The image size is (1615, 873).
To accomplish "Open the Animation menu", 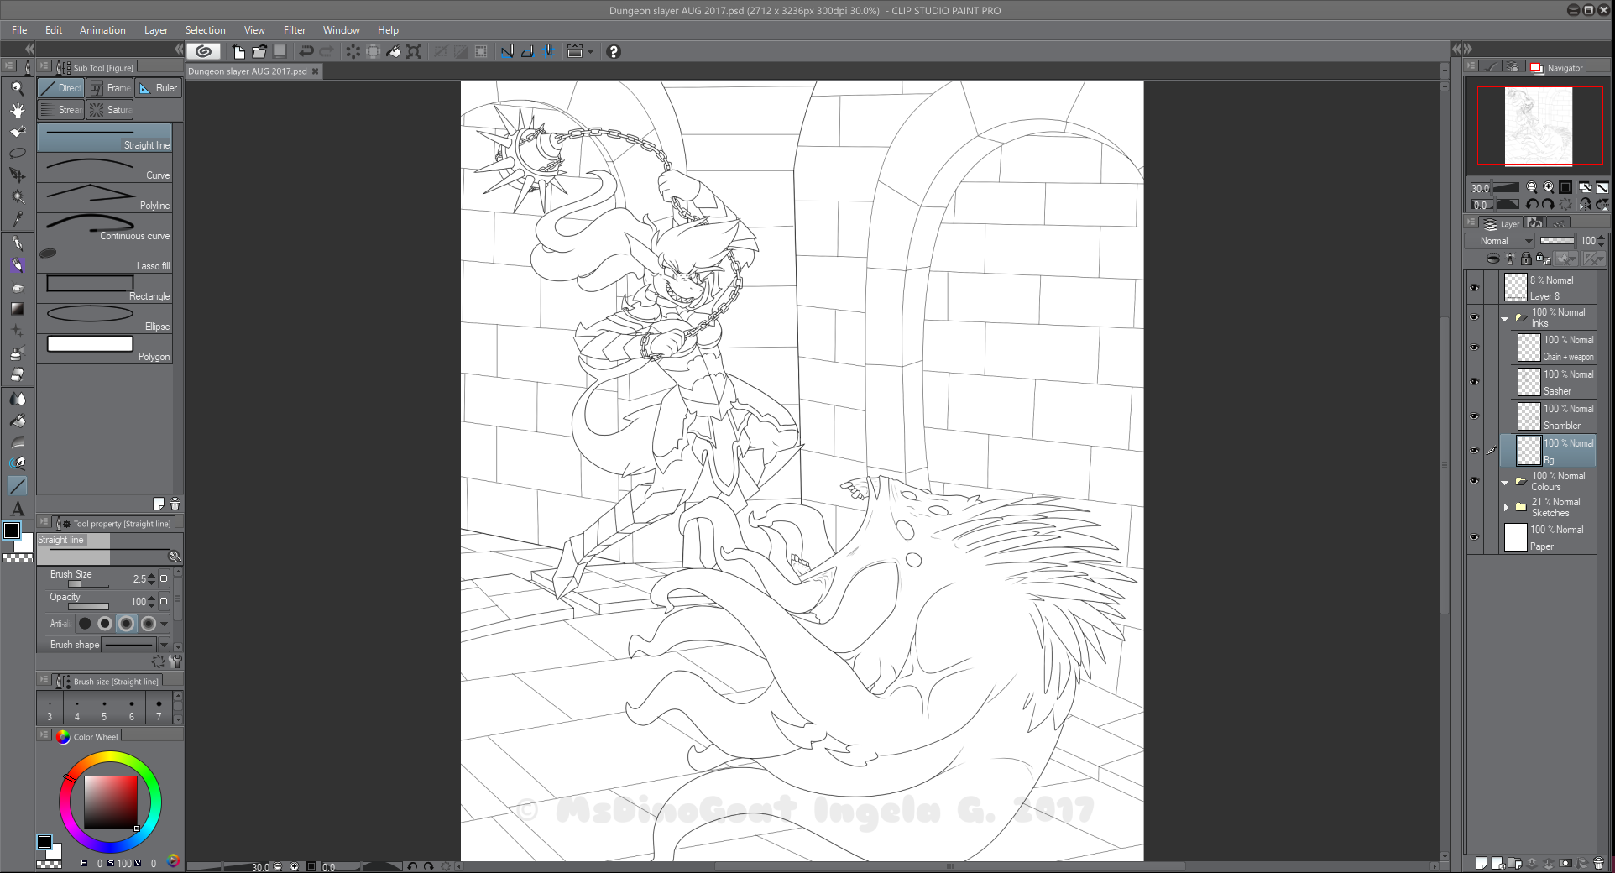I will pos(102,30).
